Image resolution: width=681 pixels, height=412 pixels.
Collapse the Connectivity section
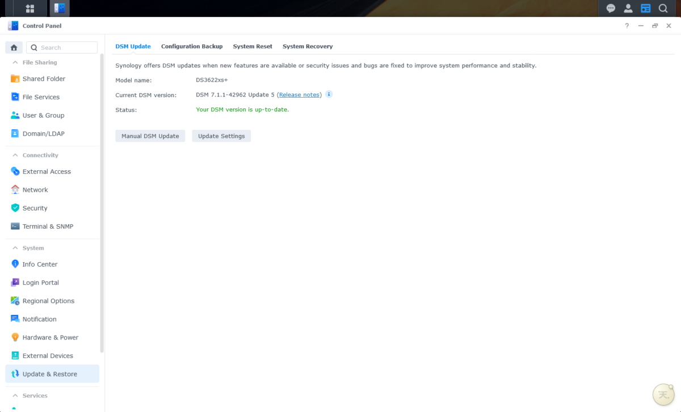click(x=15, y=155)
